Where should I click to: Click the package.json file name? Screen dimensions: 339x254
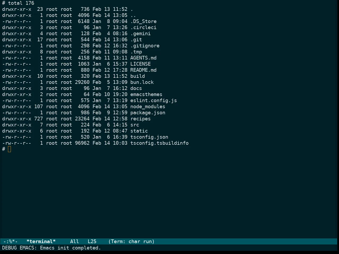(x=148, y=113)
